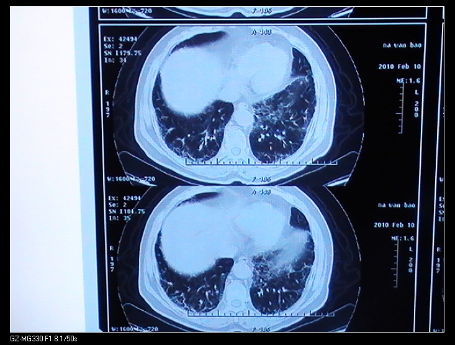Click the 'ME:1.6' label on slice 34
The image size is (455, 345).
point(408,81)
